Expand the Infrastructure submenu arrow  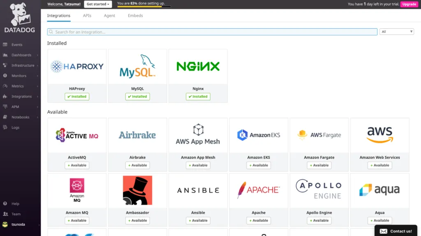click(x=37, y=65)
